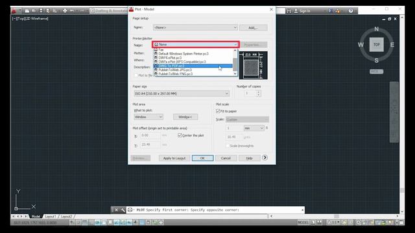Screen dimensions: 415x233
Task: Open the Scale Custom dropdown
Action: pos(247,119)
